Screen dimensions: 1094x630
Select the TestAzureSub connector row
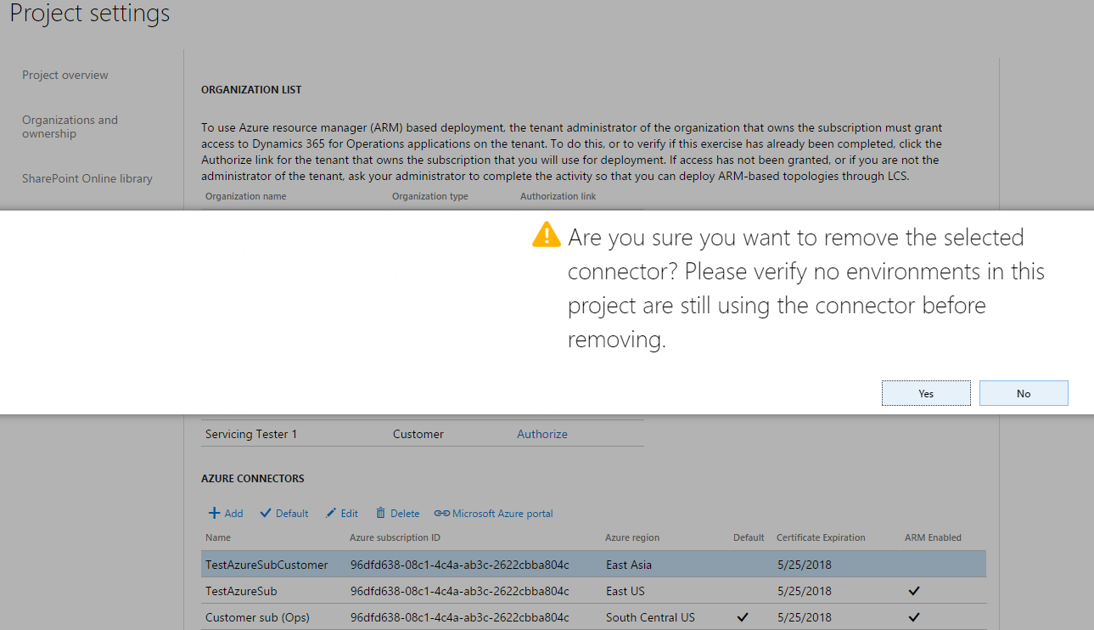(241, 591)
